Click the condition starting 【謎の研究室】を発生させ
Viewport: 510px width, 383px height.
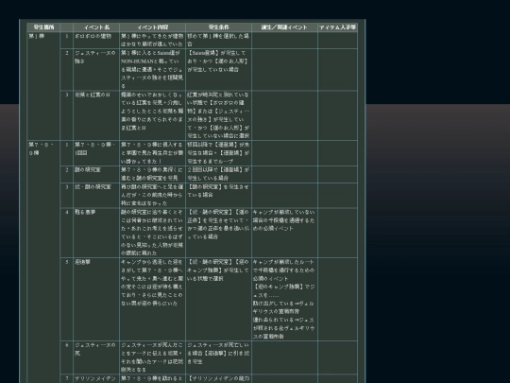point(218,195)
